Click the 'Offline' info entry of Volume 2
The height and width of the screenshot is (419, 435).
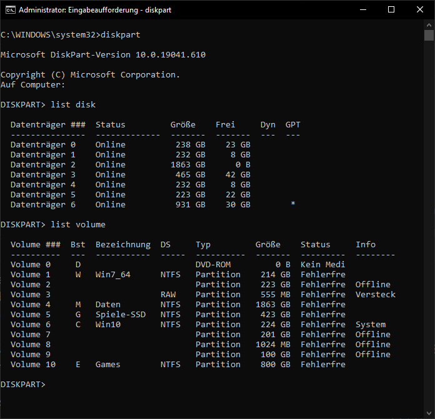373,284
